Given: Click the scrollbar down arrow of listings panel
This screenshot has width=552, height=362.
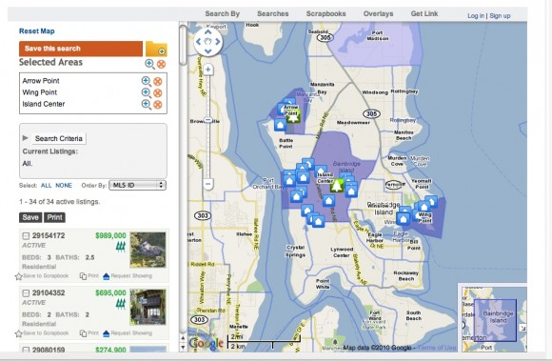Looking at the screenshot, I should pyautogui.click(x=183, y=347).
